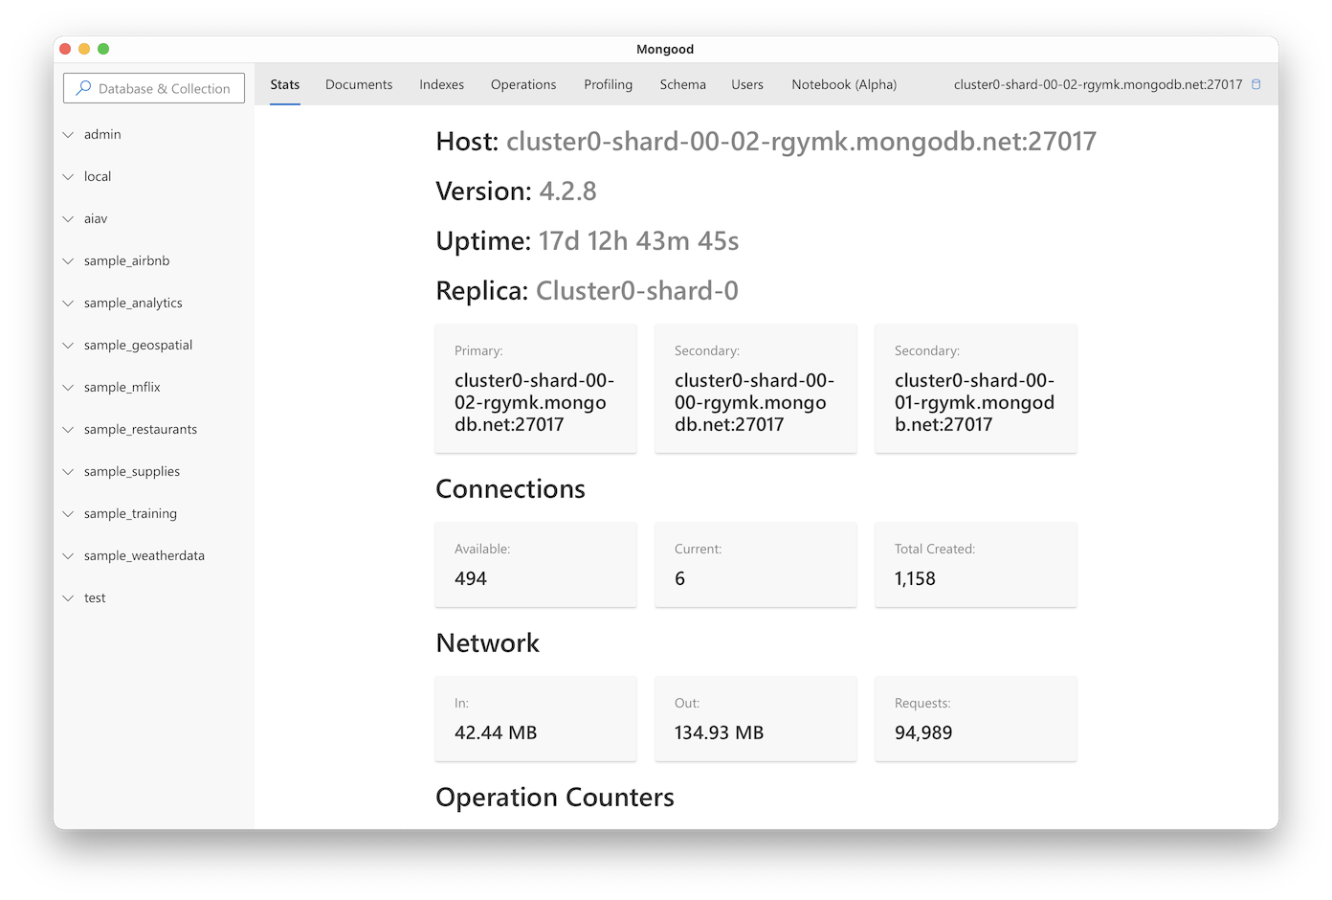Click the Network Out 134.93 MB card

(756, 719)
